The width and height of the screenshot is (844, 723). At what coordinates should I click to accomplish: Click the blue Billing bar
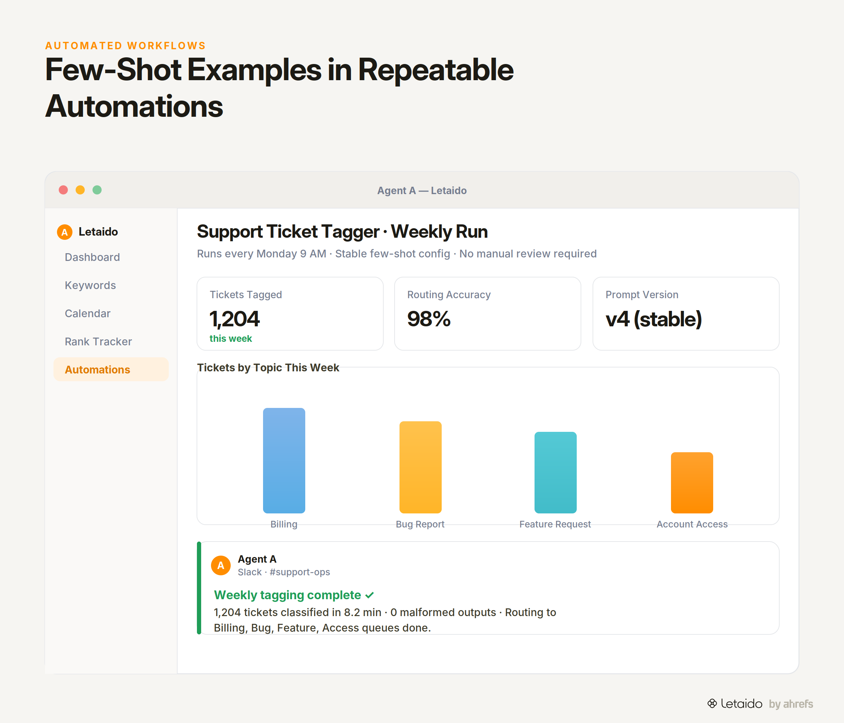click(x=284, y=461)
